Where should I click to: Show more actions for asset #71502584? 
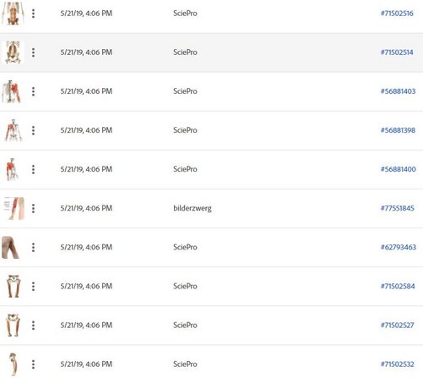click(33, 287)
